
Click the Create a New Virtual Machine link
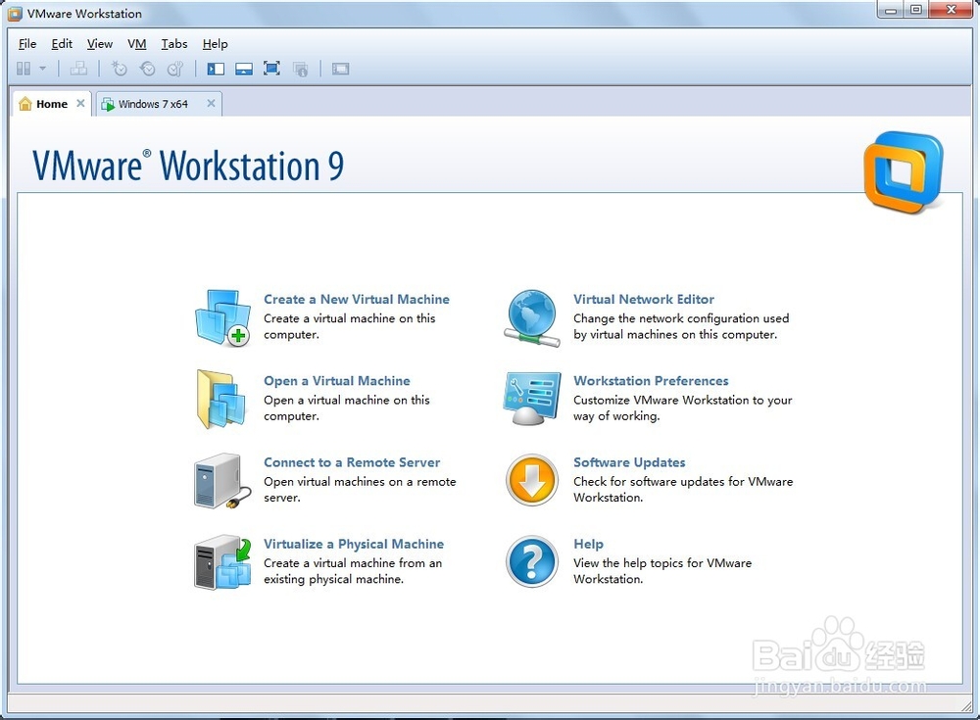[357, 300]
